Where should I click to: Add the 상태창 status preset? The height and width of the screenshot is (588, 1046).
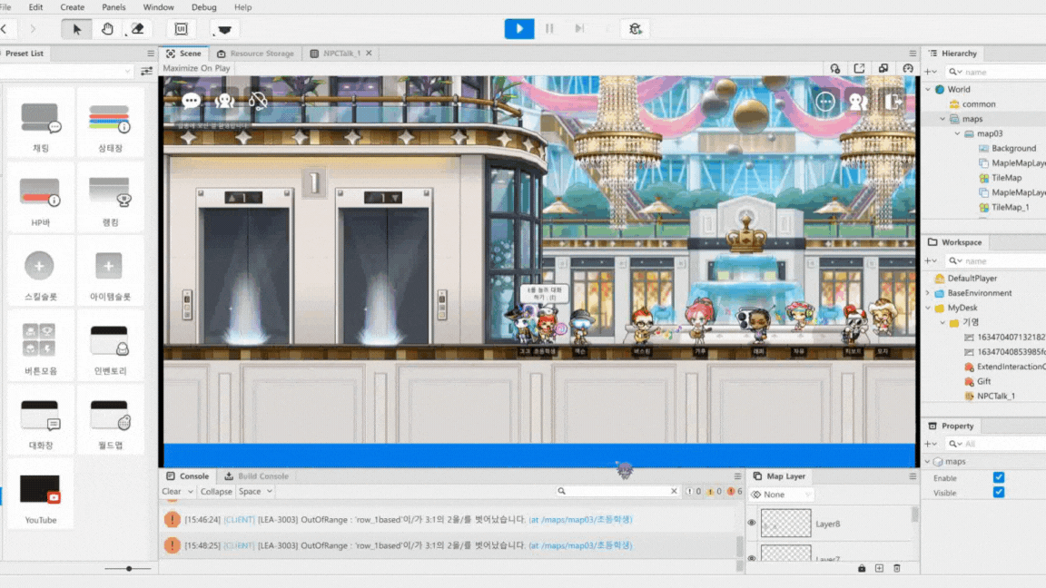tap(110, 124)
